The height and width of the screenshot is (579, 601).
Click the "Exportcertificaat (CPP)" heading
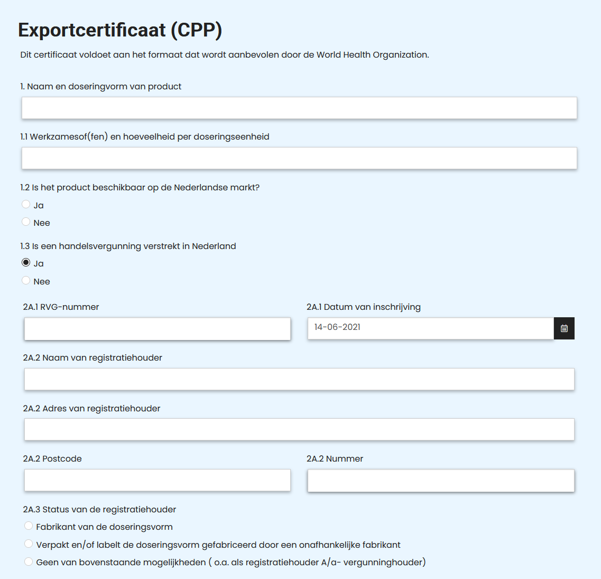120,30
